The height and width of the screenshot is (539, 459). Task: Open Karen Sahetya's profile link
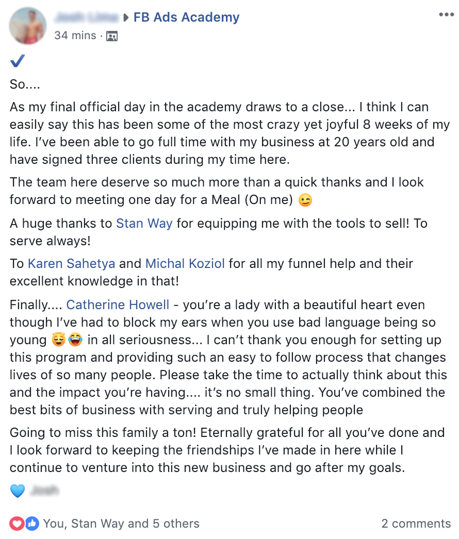pyautogui.click(x=72, y=264)
